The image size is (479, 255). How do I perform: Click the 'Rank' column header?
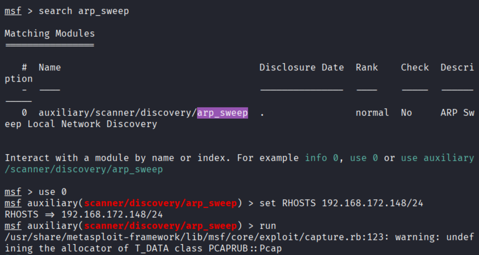(x=367, y=67)
